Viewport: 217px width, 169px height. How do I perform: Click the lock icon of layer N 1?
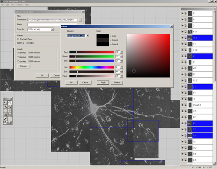(185, 93)
